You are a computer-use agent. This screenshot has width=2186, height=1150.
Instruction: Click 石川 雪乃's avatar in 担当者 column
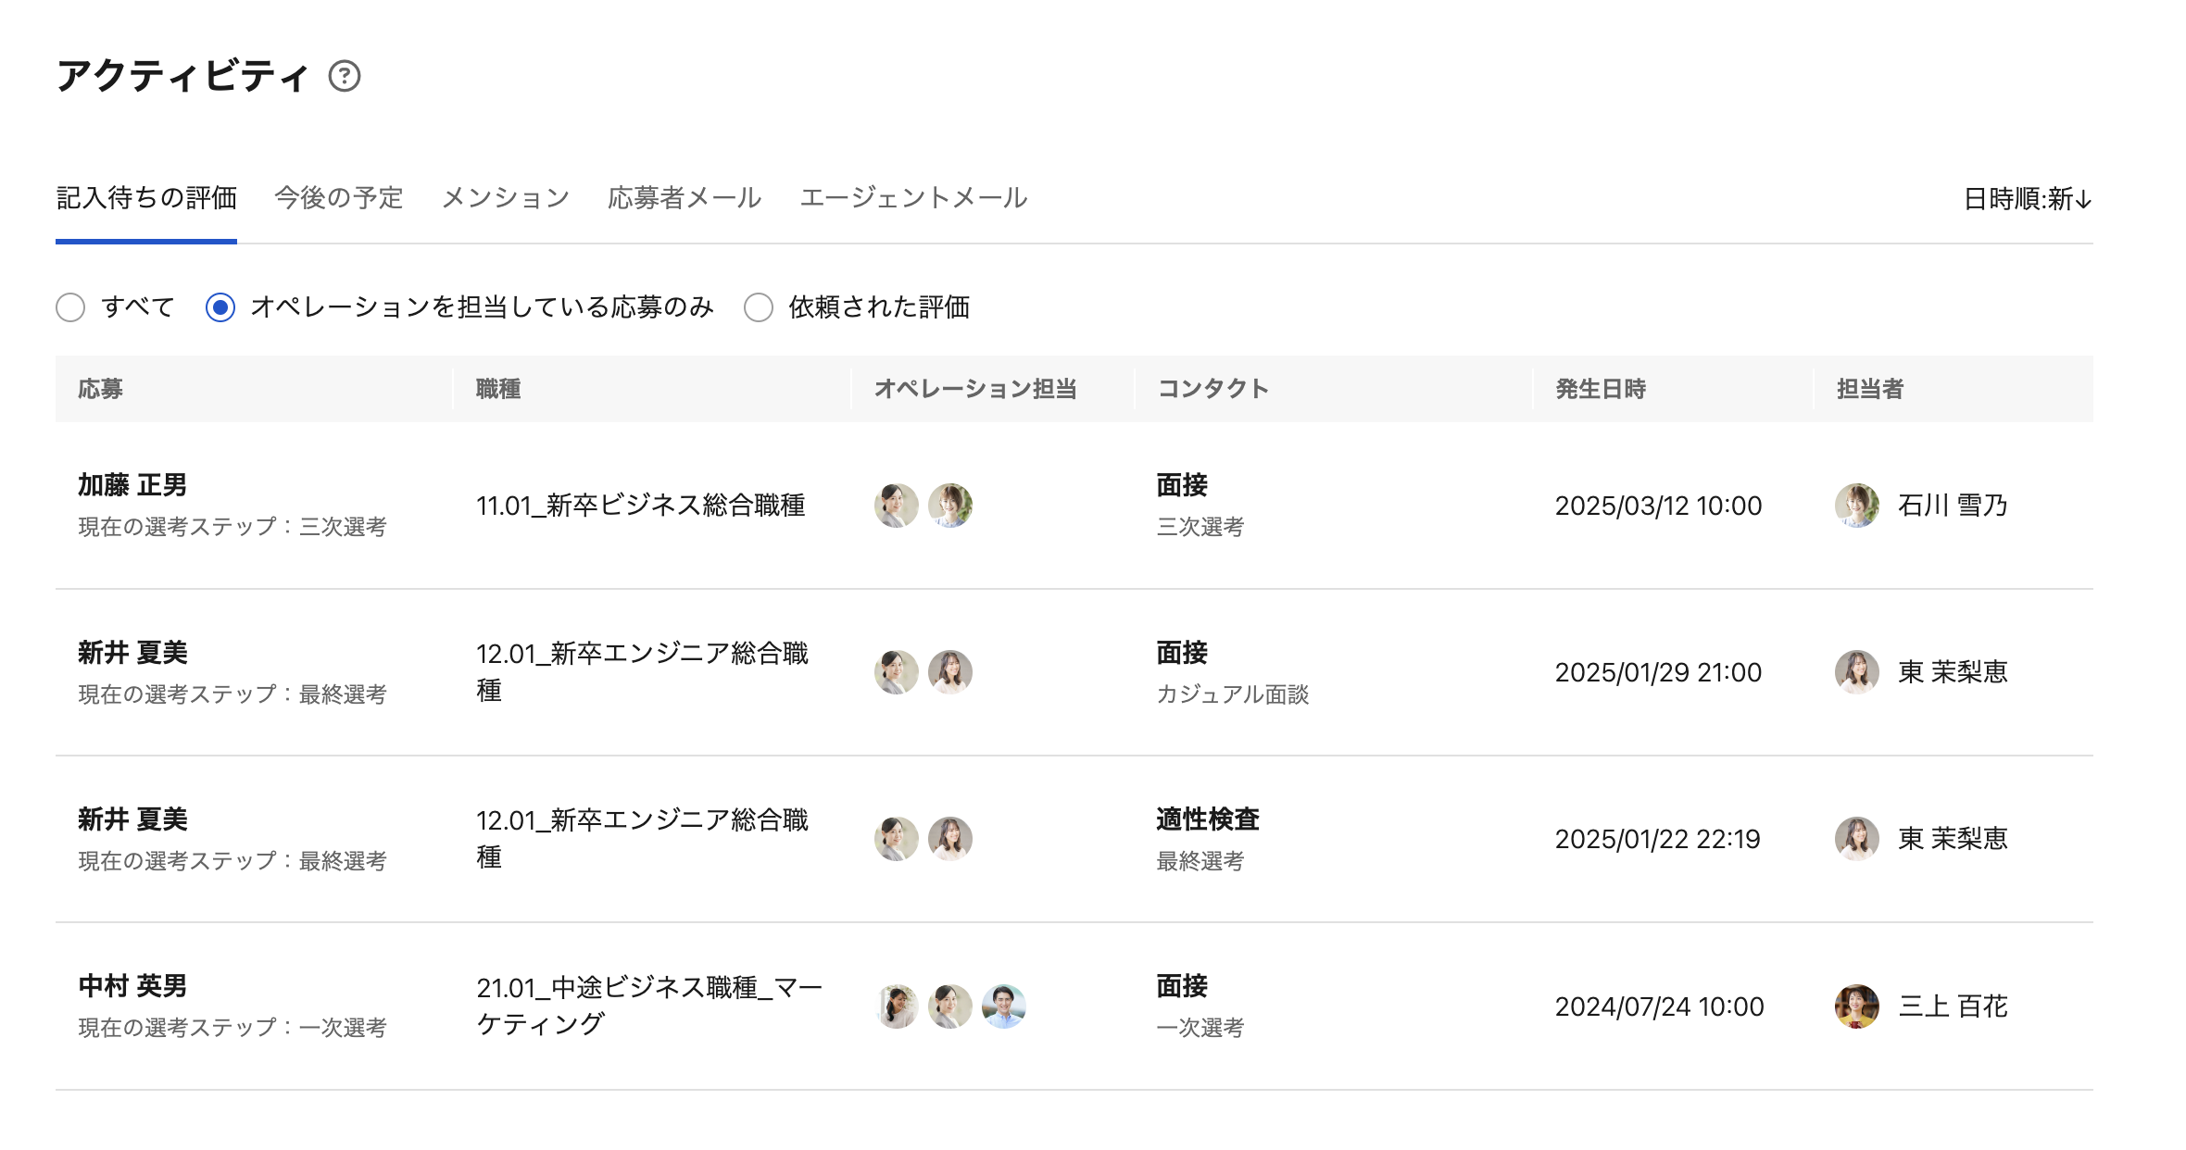coord(1857,506)
